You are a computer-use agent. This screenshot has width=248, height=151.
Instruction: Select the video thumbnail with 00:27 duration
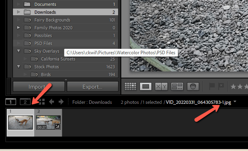point(48,123)
